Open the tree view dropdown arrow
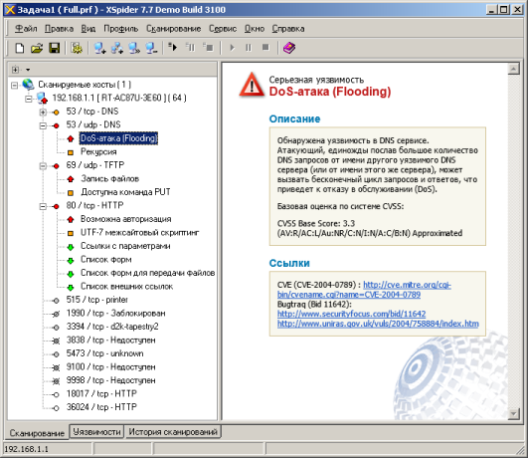The width and height of the screenshot is (528, 458). click(28, 70)
